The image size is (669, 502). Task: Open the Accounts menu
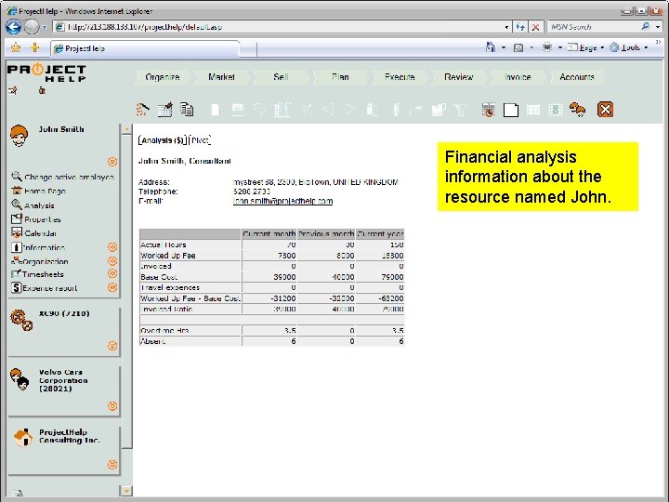[577, 77]
